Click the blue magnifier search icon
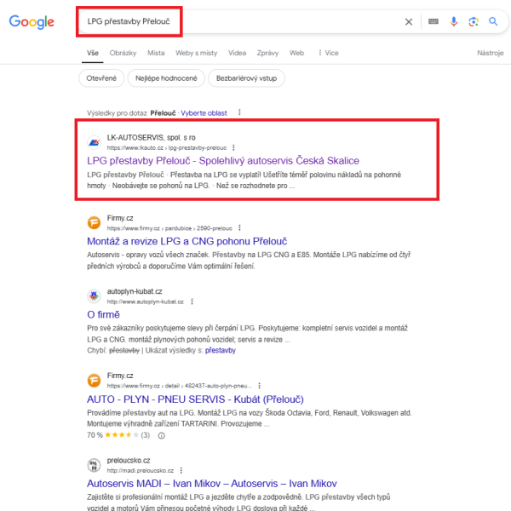 [493, 21]
